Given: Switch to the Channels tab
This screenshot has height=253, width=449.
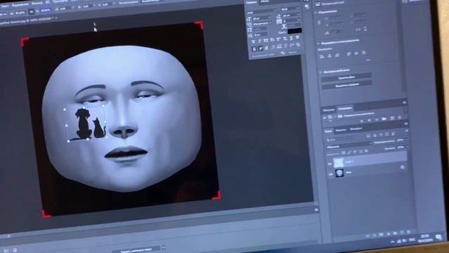Looking at the screenshot, I should [x=340, y=130].
